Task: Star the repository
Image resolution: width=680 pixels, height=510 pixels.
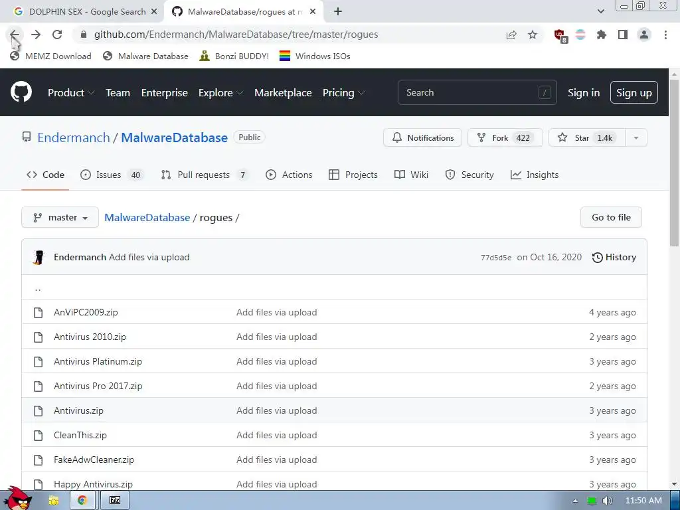Action: pyautogui.click(x=587, y=138)
